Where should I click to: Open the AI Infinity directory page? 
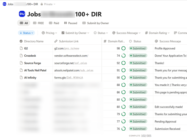coord(30,77)
